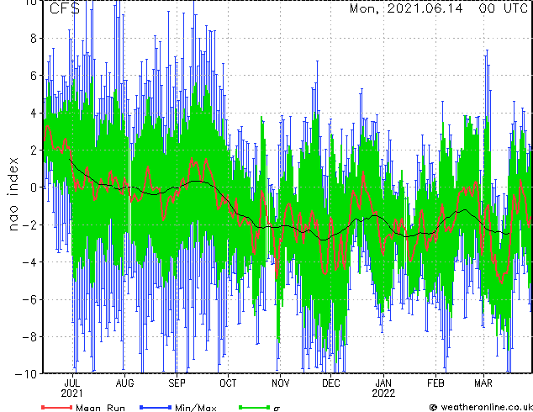
Task: Click the CFS model label
Action: tap(65, 8)
